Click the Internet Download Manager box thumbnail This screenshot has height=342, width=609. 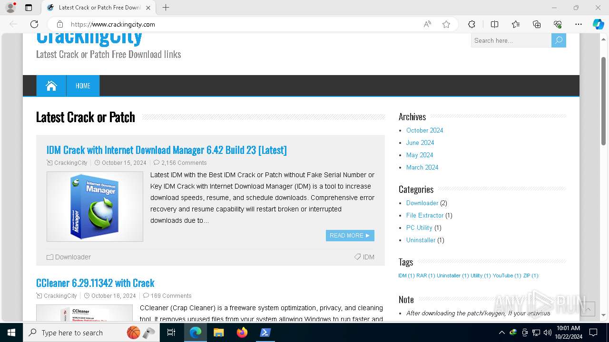(95, 207)
